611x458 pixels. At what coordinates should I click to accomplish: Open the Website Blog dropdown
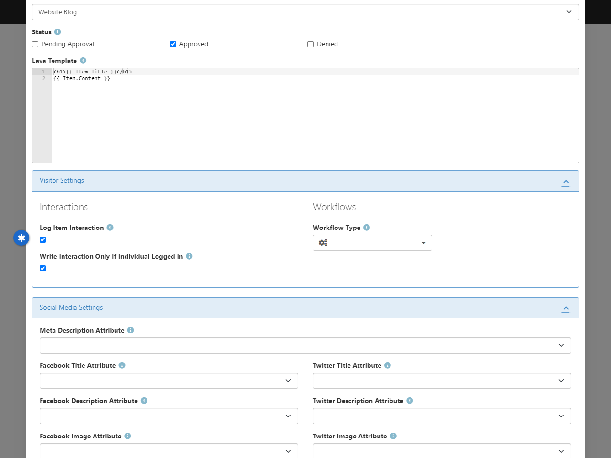tap(305, 12)
